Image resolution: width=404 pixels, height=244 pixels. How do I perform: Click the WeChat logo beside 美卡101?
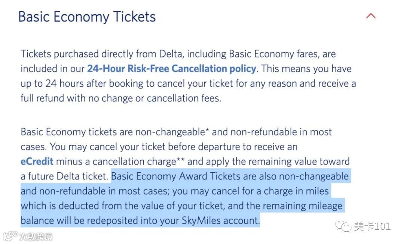pyautogui.click(x=343, y=226)
